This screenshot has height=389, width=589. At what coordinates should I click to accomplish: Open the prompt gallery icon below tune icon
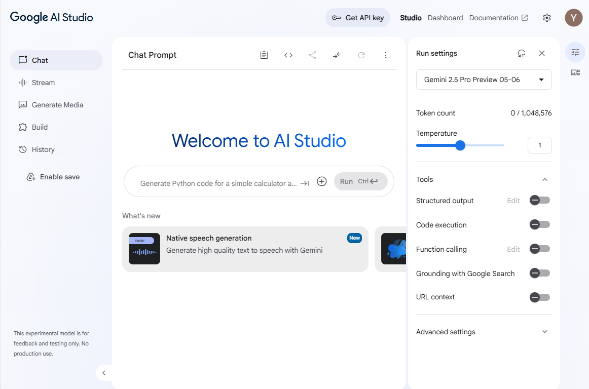pos(575,72)
